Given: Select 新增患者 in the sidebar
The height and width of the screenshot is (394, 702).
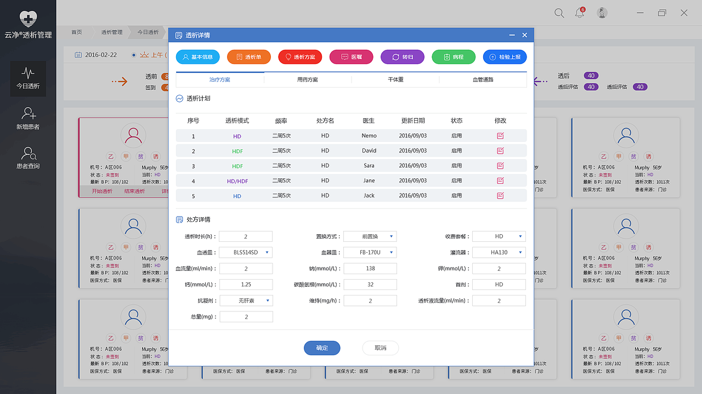Looking at the screenshot, I should click(28, 118).
